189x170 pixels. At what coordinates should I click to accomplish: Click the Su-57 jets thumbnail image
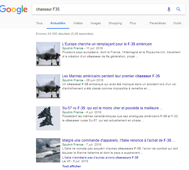46,118
